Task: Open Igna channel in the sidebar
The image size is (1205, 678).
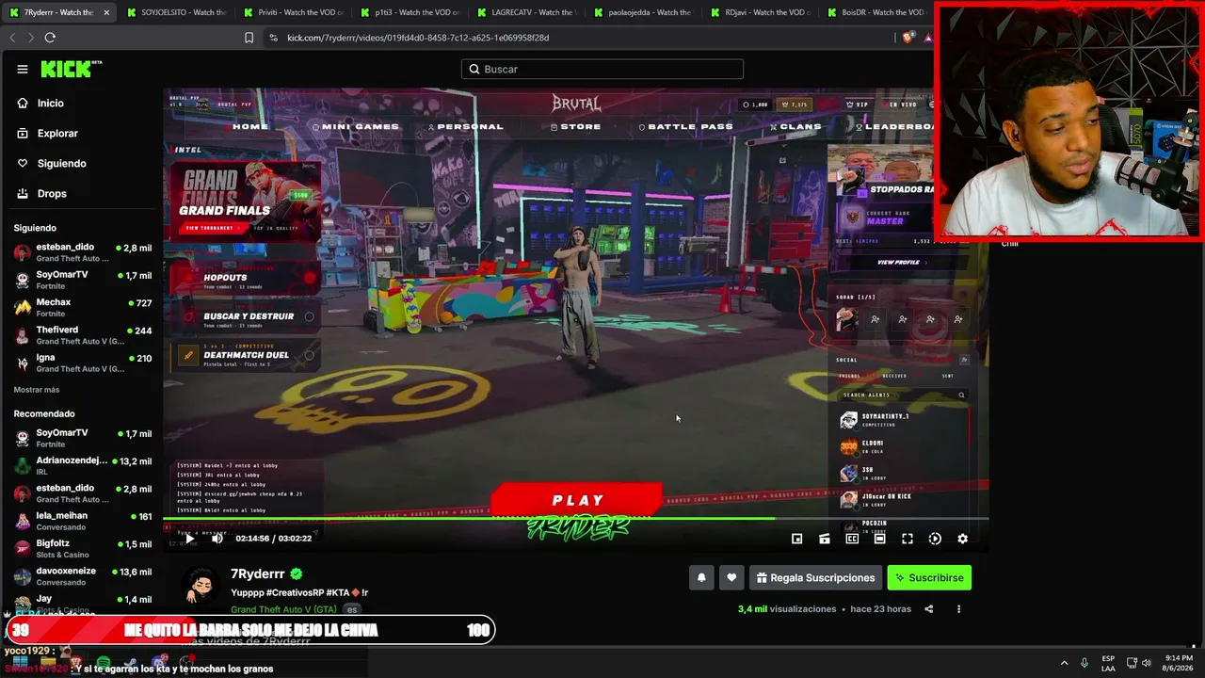Action: (83, 363)
